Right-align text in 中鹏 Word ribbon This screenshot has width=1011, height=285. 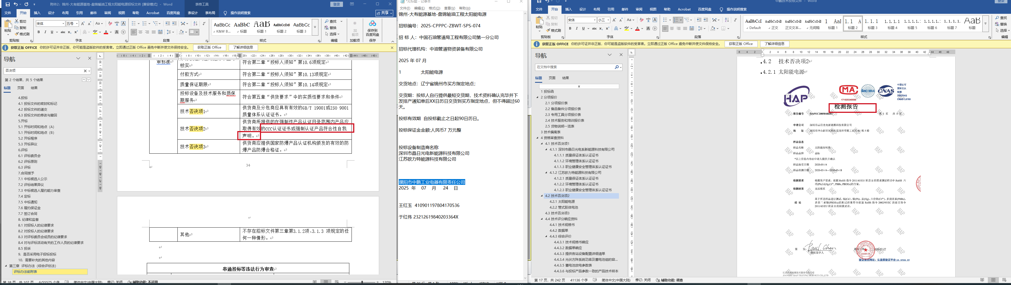tap(678, 29)
